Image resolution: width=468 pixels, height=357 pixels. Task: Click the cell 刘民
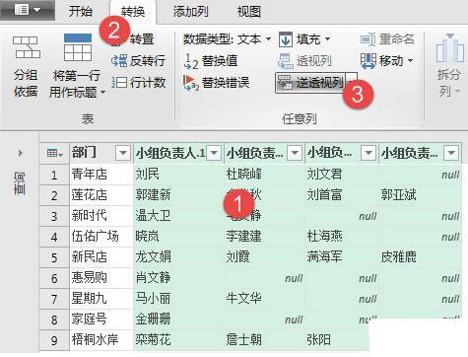click(x=178, y=175)
